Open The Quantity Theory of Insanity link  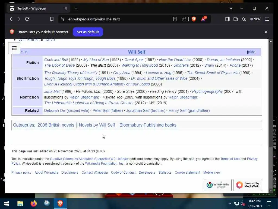pos(71,73)
